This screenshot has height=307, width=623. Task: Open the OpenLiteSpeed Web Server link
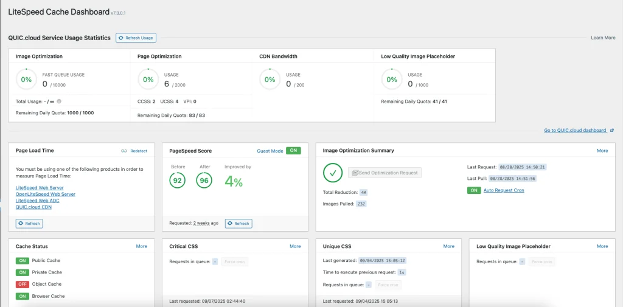tap(45, 194)
